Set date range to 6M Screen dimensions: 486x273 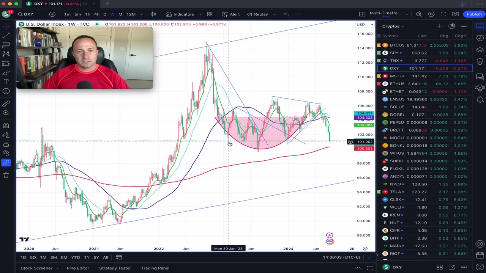pyautogui.click(x=64, y=257)
